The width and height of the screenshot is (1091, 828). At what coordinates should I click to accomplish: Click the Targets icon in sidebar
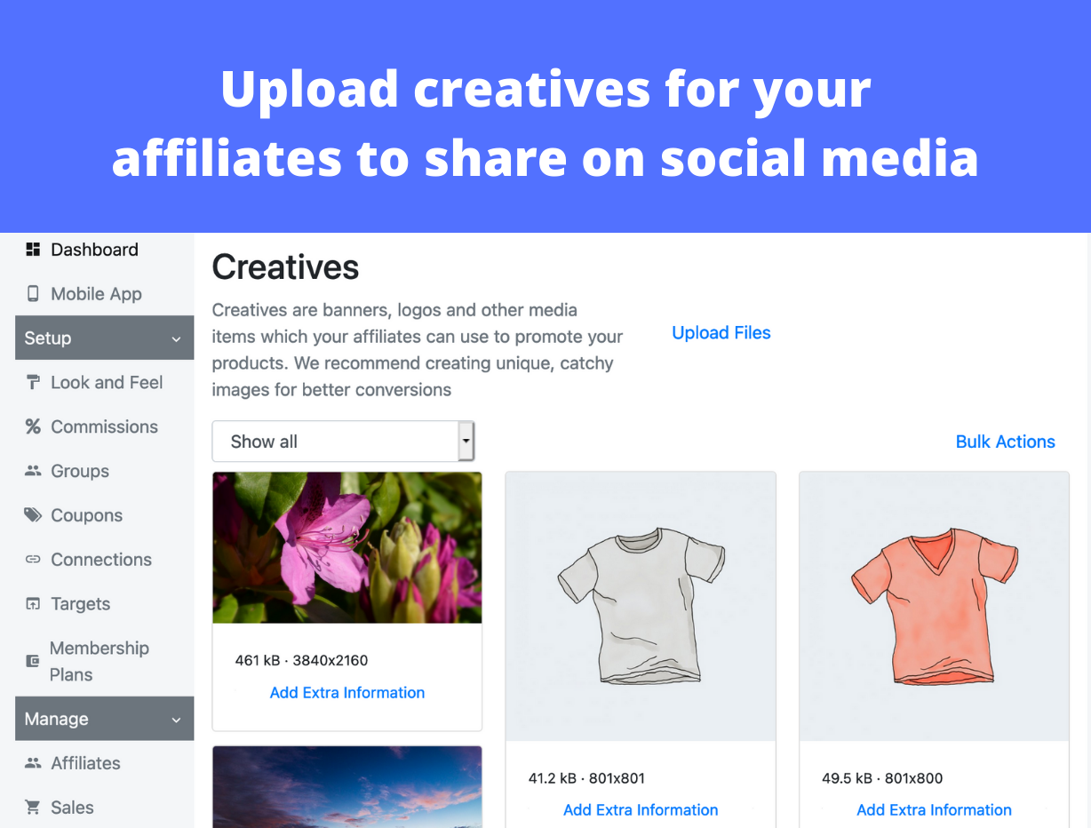coord(33,604)
